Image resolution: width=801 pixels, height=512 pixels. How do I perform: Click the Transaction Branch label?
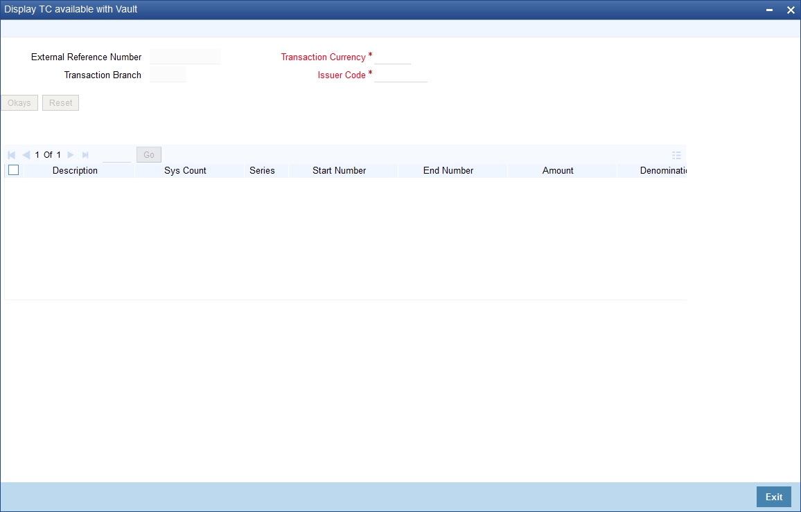(103, 75)
